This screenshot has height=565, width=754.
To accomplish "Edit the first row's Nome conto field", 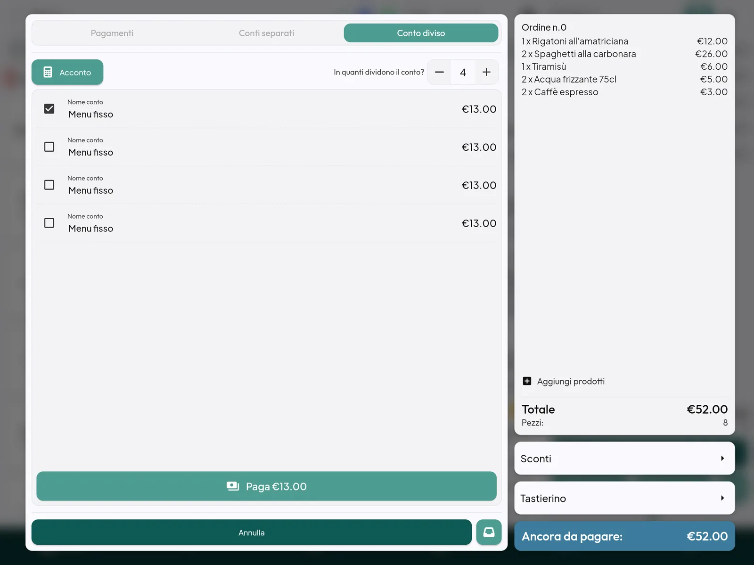I will pyautogui.click(x=90, y=115).
